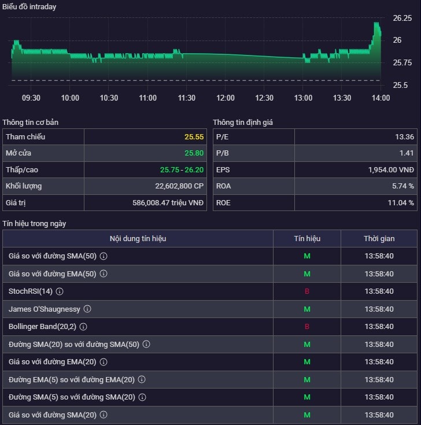Select the value 586,008.47 triệu VNĐ
421x425 pixels.
168,203
